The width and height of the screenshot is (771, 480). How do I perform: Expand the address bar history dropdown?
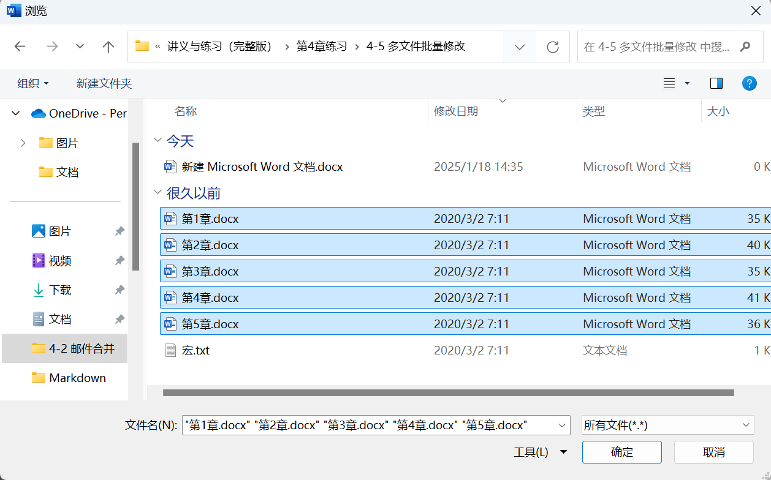point(520,47)
